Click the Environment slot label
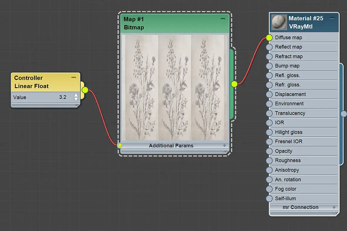The image size is (347, 231). (x=289, y=104)
